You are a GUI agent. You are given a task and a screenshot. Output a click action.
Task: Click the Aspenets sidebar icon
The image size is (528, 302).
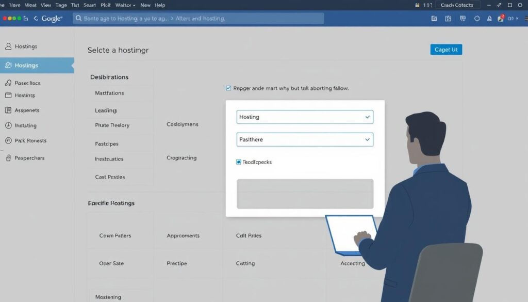[8, 110]
